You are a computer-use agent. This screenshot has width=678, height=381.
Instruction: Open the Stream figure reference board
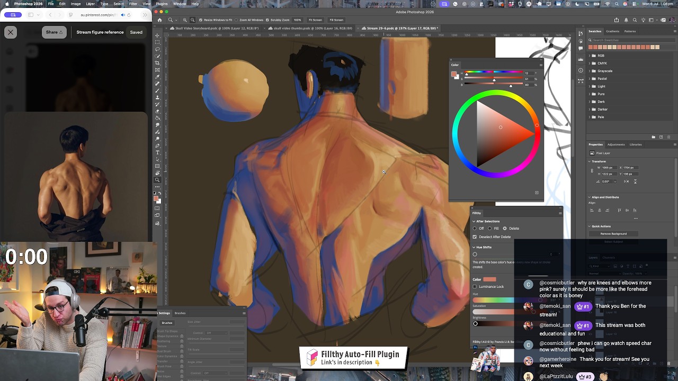click(x=100, y=32)
